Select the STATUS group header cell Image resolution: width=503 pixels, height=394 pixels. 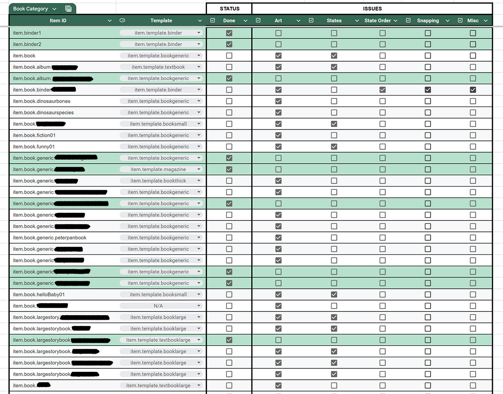click(229, 8)
